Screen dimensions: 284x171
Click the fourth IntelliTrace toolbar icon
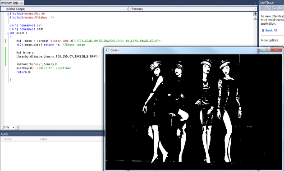pos(280,8)
